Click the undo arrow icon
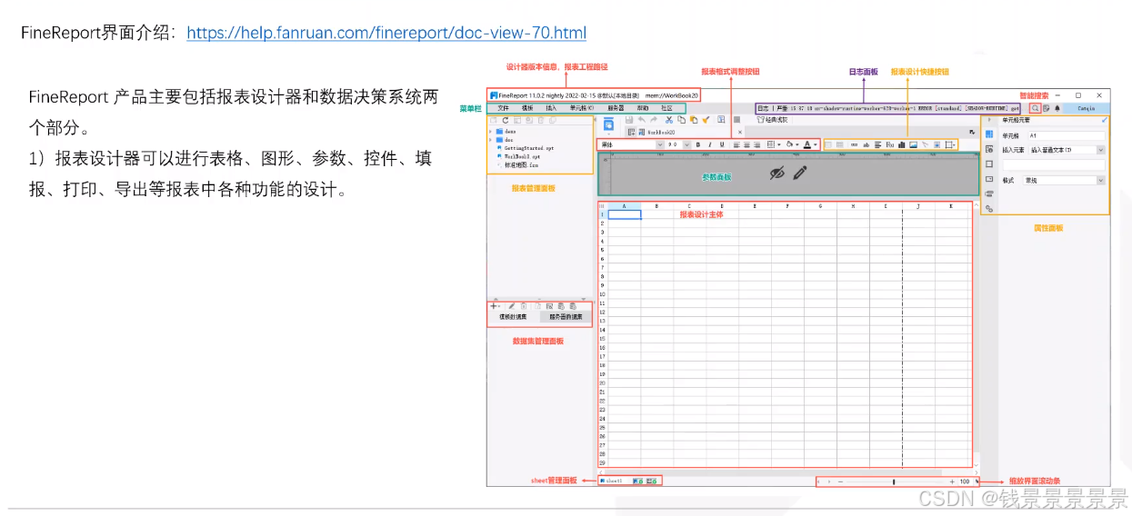 pyautogui.click(x=640, y=120)
